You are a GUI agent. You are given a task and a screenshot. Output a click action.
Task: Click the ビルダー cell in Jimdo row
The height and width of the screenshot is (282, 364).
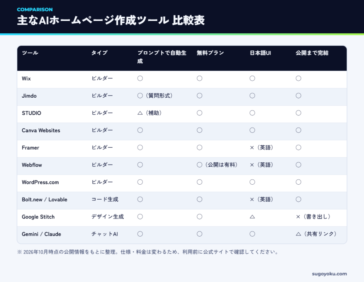[x=102, y=96]
